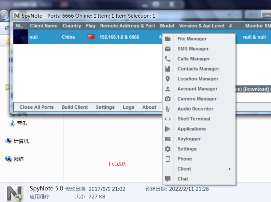Click Model column header
The image size is (271, 202).
coord(167,26)
